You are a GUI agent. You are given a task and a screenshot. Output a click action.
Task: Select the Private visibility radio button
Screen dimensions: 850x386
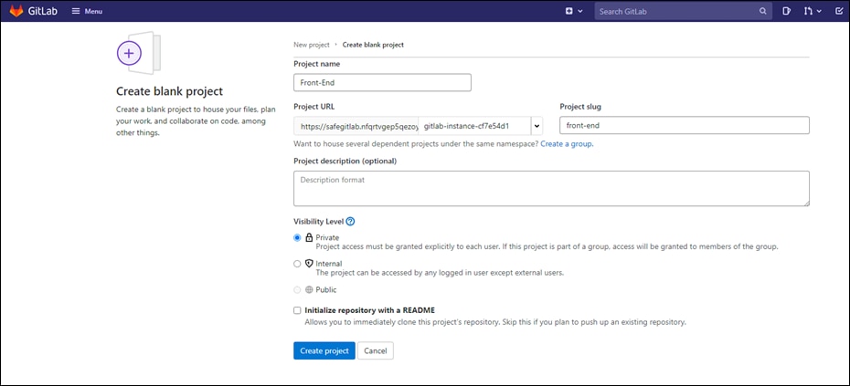(x=297, y=237)
